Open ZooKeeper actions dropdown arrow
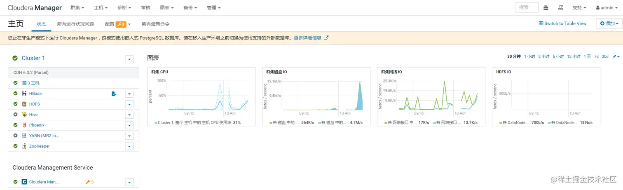623x190 pixels. click(x=129, y=146)
